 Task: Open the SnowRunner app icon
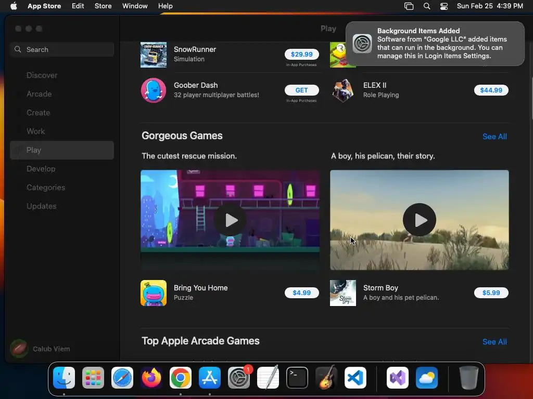[154, 55]
